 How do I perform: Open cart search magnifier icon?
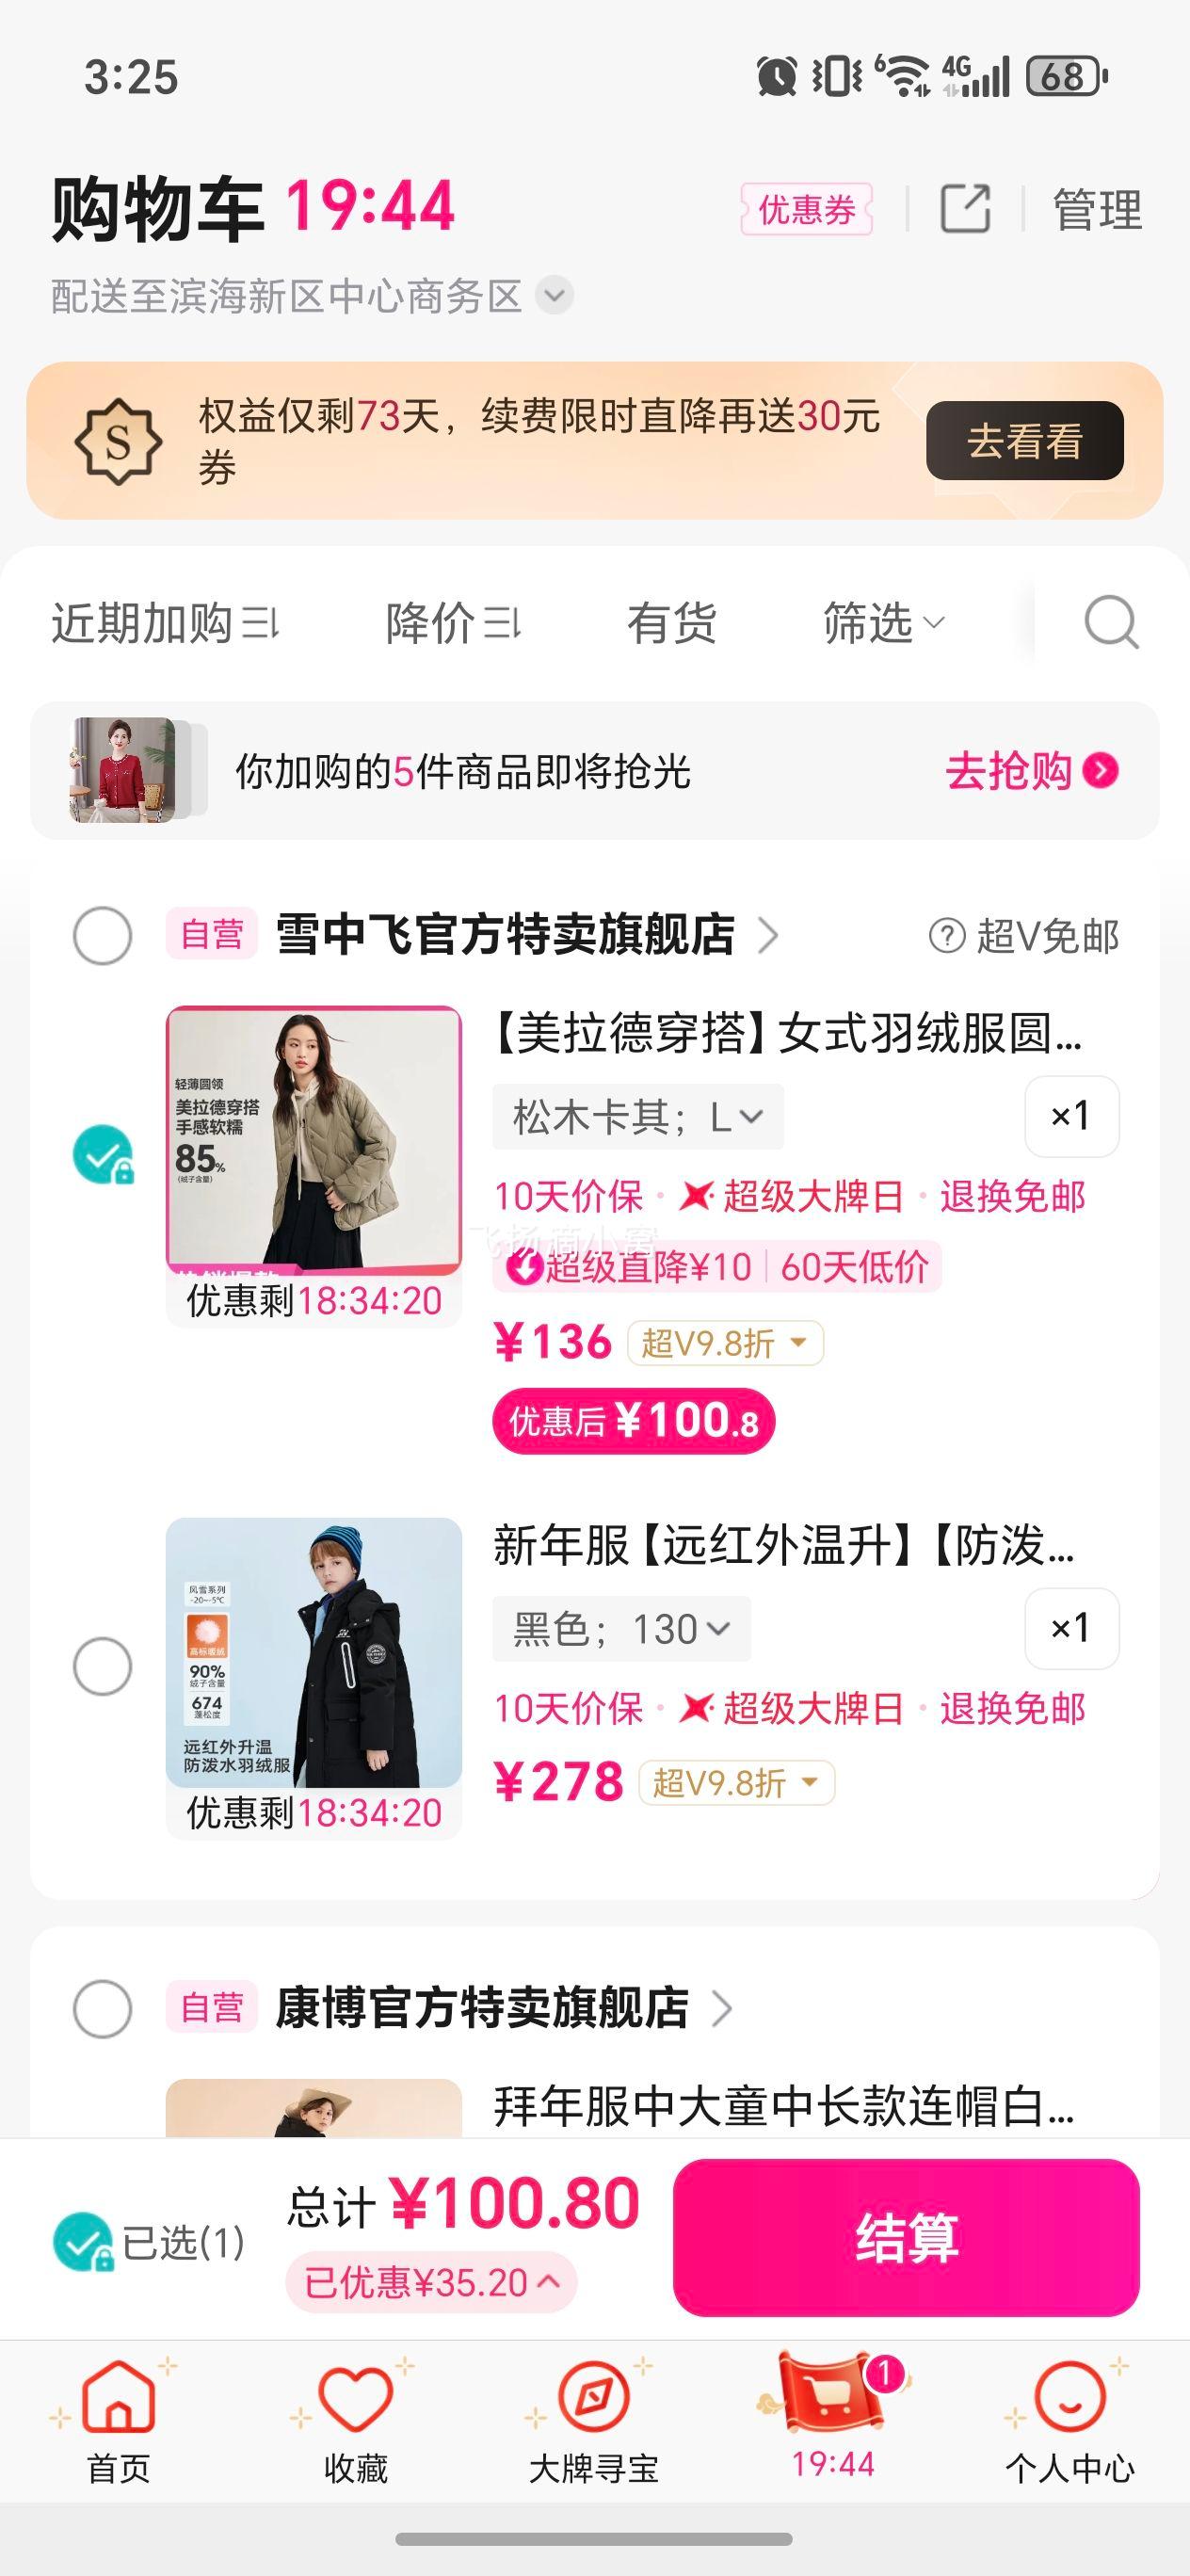(1111, 622)
